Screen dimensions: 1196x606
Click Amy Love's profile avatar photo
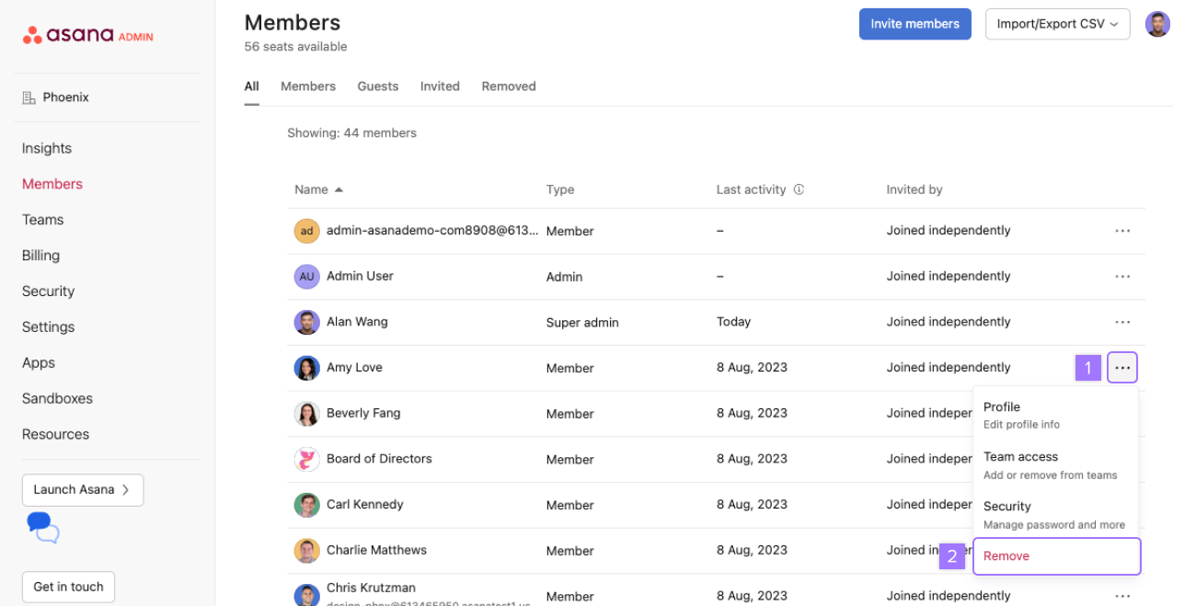click(306, 367)
